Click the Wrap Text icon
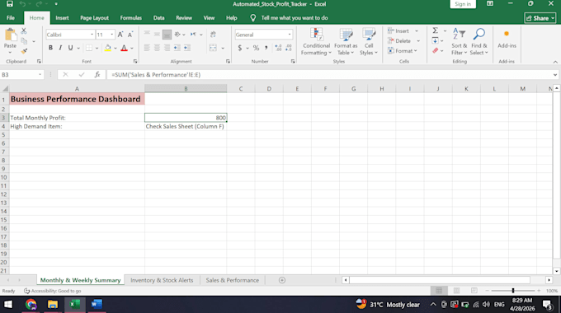Screen dimensions: 561x313 pos(213,35)
